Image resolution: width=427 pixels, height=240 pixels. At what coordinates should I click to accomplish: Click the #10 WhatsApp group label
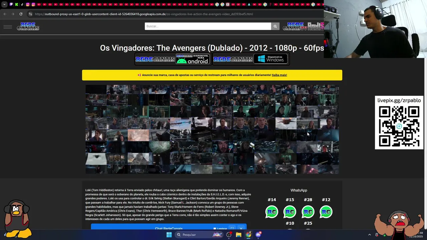[290, 223]
